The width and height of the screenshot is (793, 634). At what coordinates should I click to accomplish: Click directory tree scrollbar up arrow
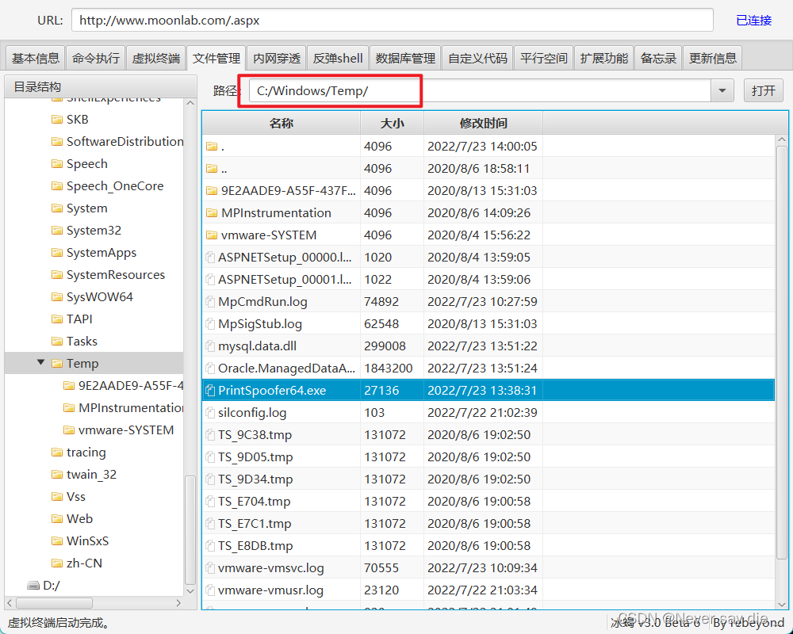tap(190, 103)
